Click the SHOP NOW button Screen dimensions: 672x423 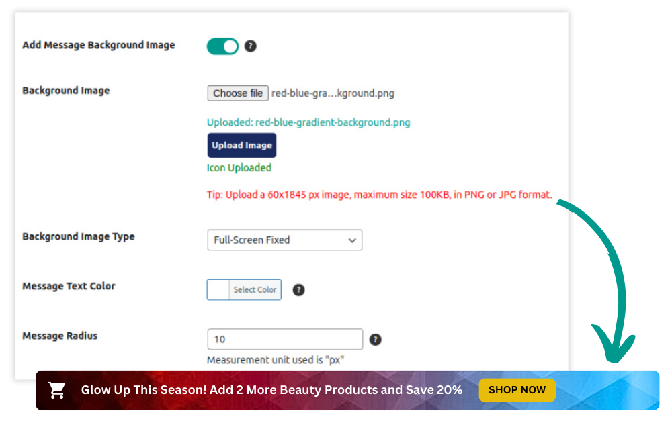point(517,390)
